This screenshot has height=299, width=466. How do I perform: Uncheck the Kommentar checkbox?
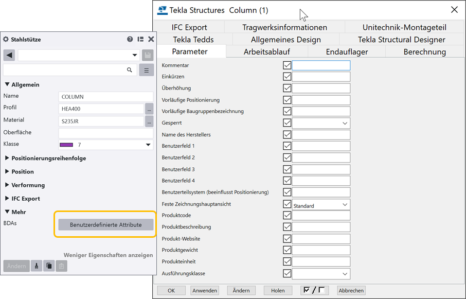click(287, 65)
